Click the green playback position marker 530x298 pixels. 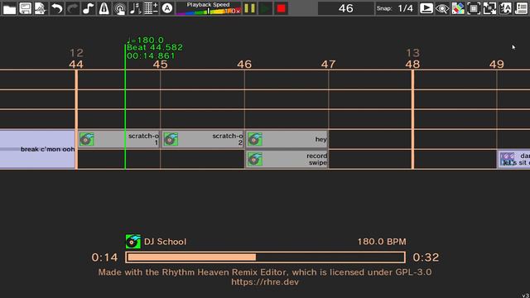[x=125, y=107]
